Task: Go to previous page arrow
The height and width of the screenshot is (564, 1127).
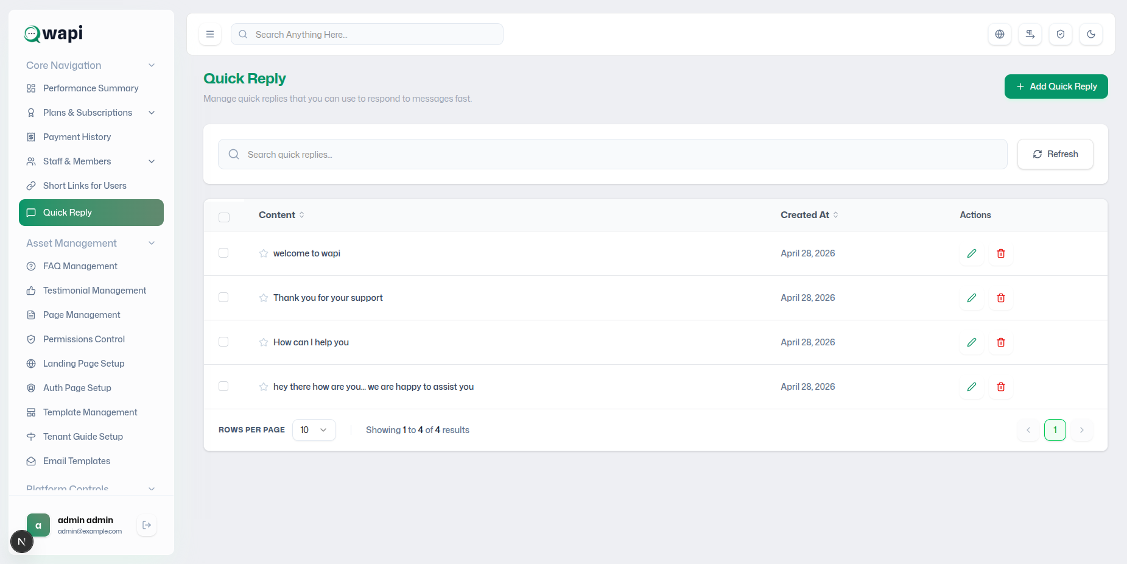Action: [x=1028, y=430]
